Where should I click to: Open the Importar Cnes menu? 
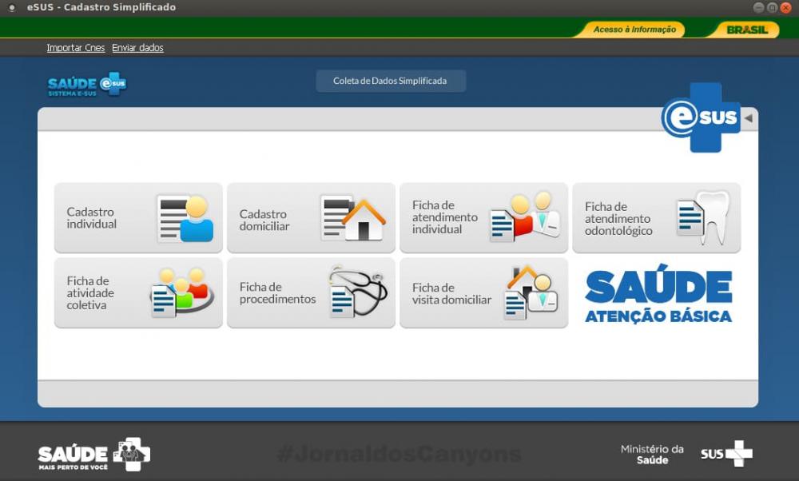(75, 48)
